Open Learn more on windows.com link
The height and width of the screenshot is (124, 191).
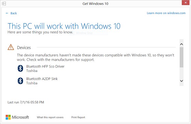click(x=166, y=13)
